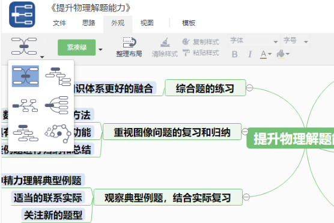334x223 pixels.
Task: Select the central topic 提升物理解题能力
Action: pyautogui.click(x=291, y=138)
